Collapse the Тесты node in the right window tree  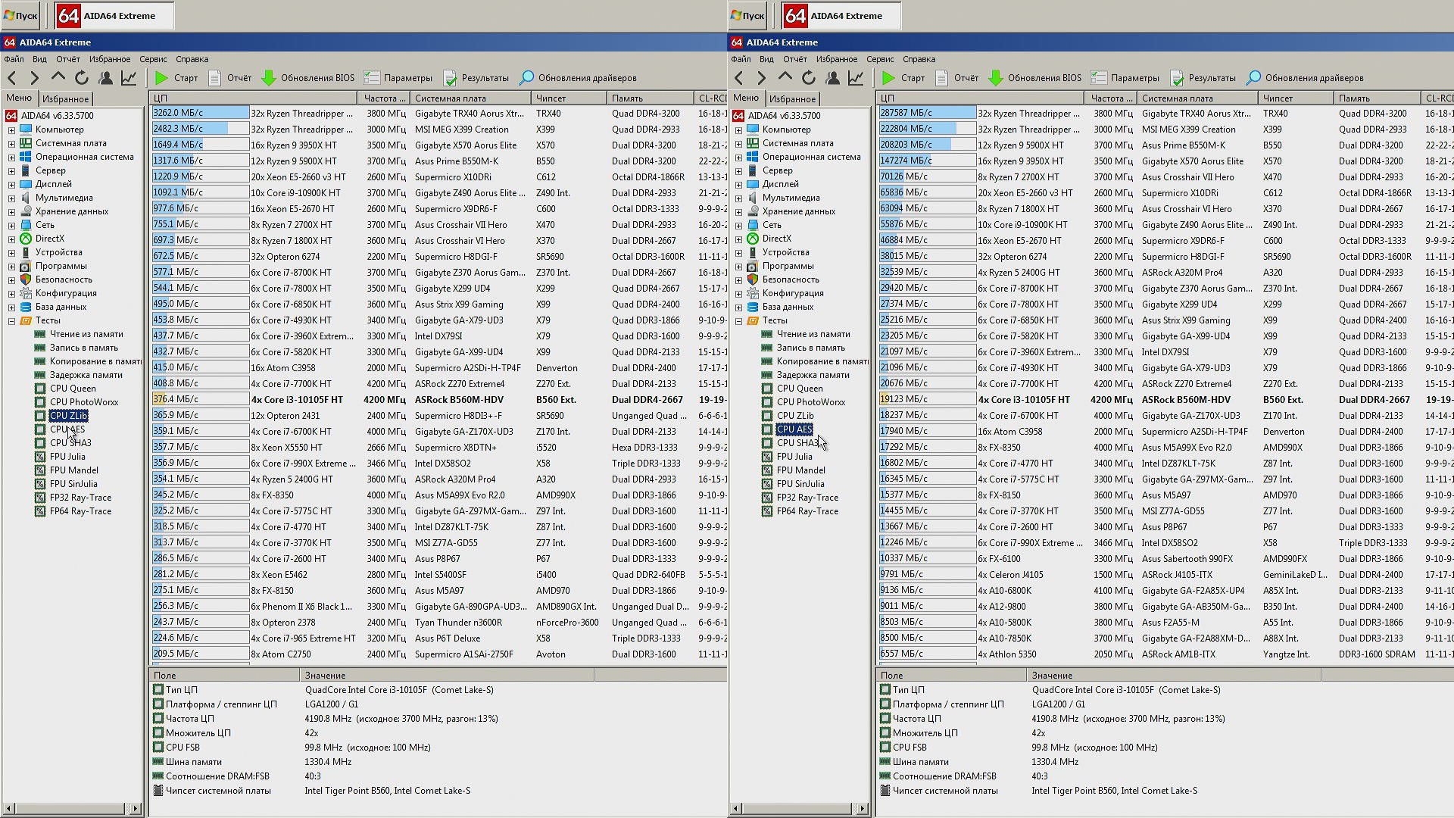pos(738,320)
